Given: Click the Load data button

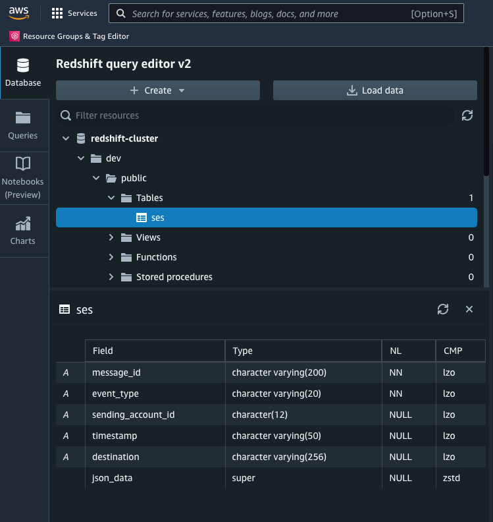Looking at the screenshot, I should pos(375,90).
